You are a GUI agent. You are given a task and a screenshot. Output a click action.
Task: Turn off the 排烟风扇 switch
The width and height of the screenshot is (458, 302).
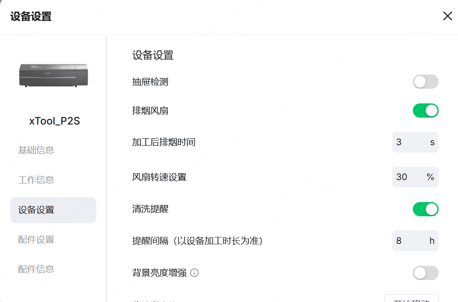pos(425,111)
